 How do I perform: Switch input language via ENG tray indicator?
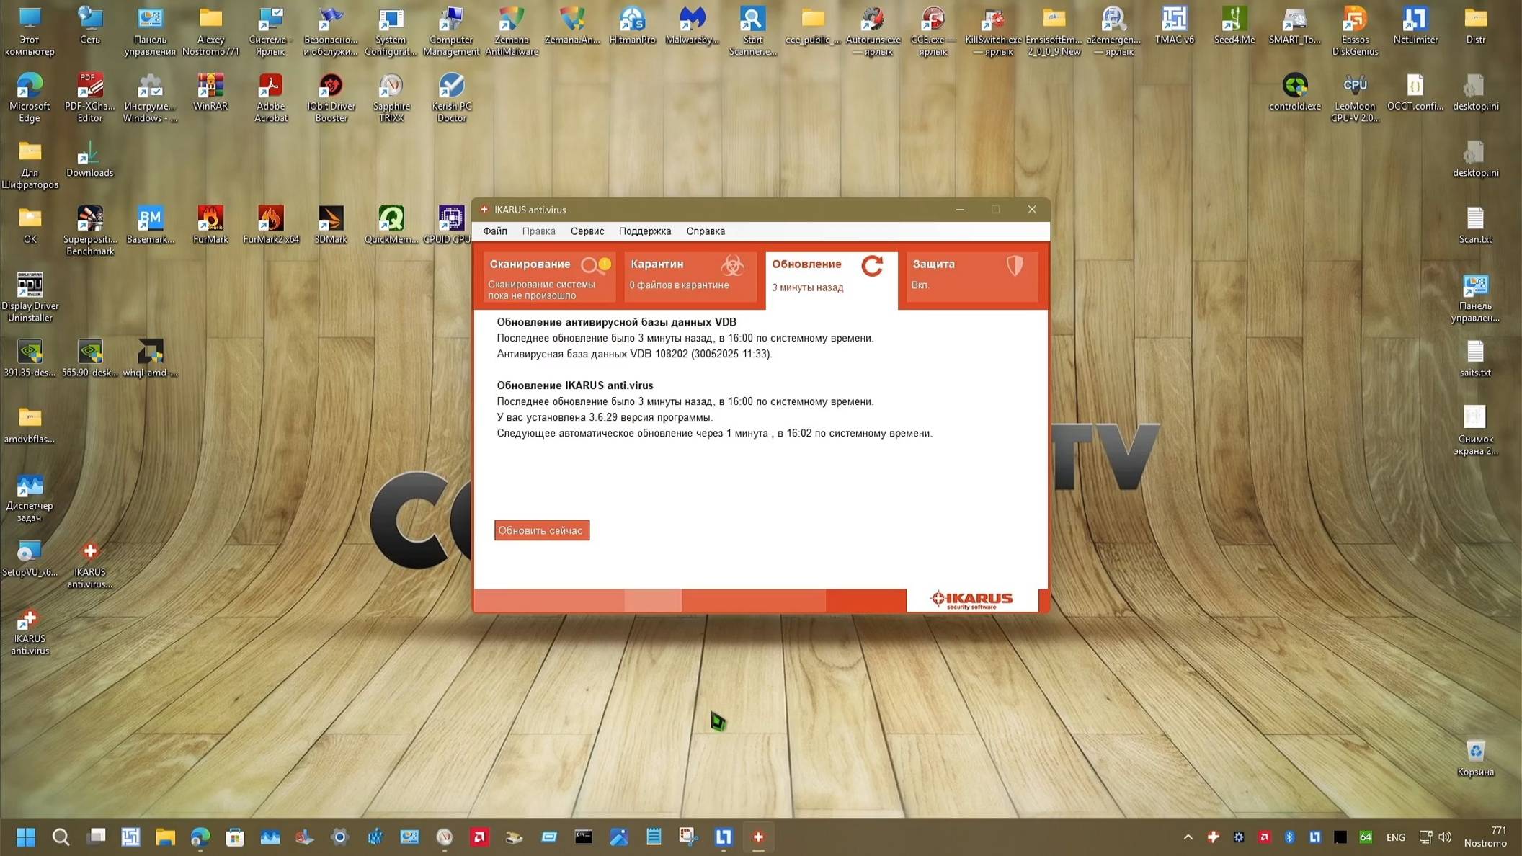tap(1396, 837)
